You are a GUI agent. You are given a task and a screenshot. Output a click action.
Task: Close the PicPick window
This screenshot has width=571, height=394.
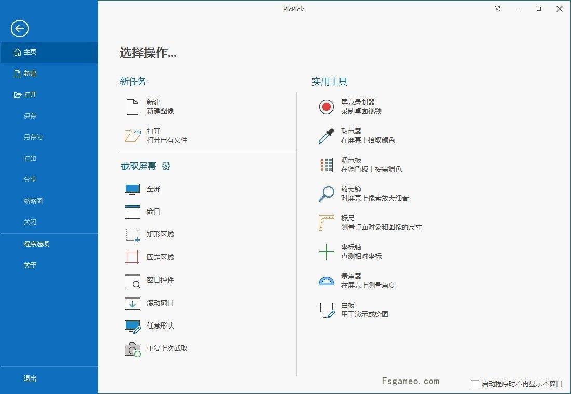tap(560, 9)
